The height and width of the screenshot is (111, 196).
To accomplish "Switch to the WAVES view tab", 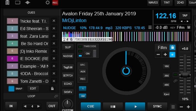I will point(153,3).
